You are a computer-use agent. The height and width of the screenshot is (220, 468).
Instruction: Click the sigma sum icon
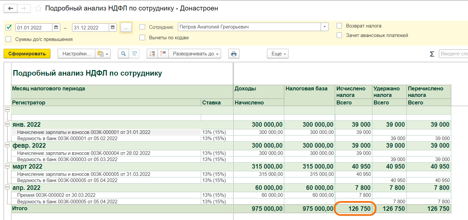pos(432,54)
